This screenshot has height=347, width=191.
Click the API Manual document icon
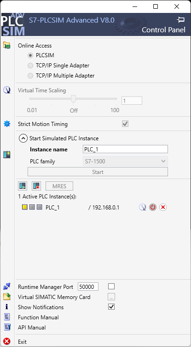[7, 327]
